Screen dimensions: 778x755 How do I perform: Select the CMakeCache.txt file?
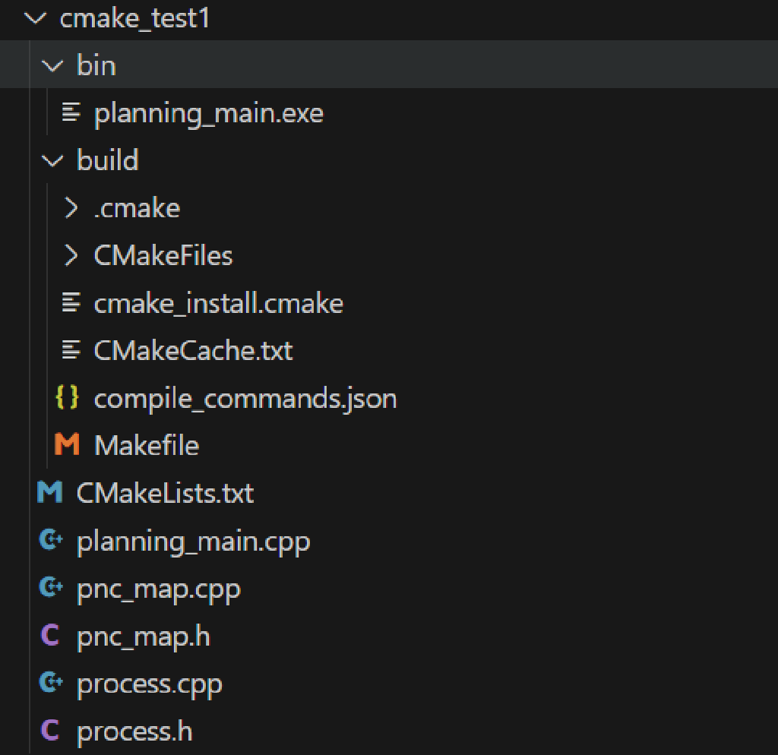194,350
